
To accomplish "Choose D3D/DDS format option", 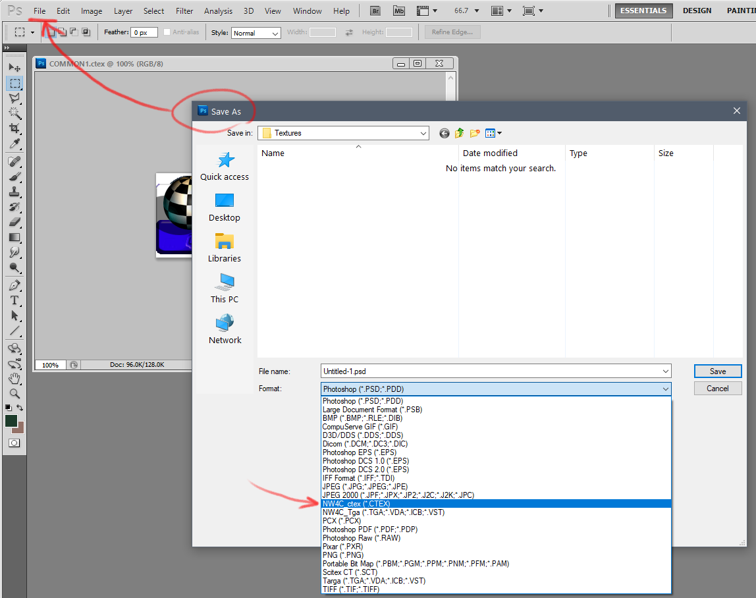I will pos(496,435).
